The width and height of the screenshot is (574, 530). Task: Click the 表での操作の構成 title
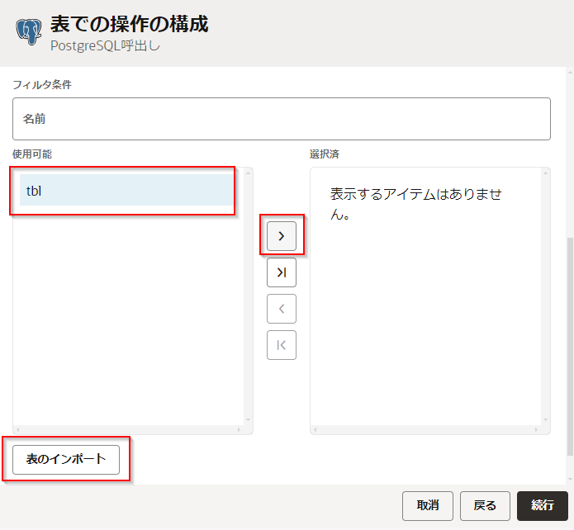click(129, 24)
